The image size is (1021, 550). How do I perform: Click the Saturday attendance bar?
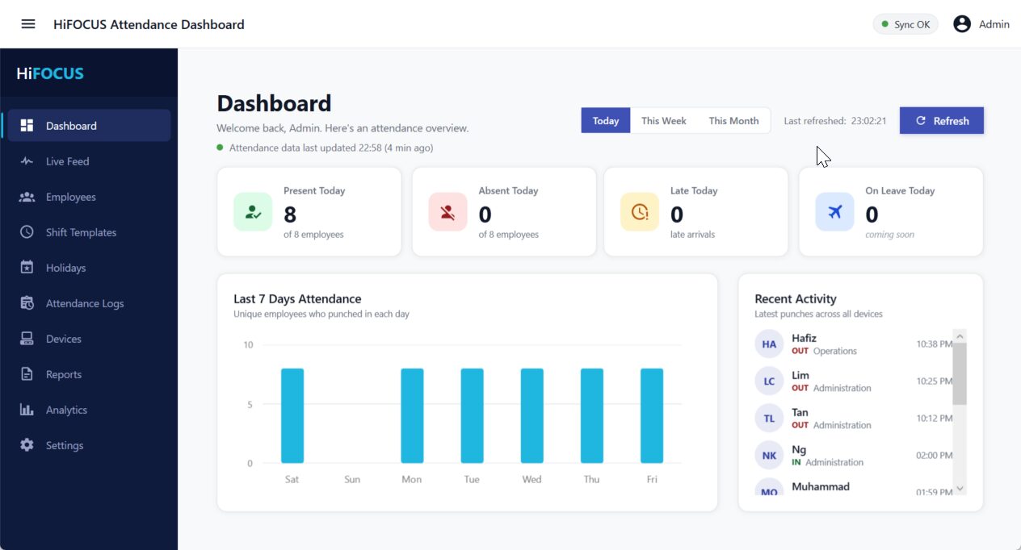(x=292, y=416)
